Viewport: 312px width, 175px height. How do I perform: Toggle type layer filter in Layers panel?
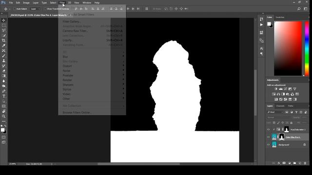pos(296,112)
